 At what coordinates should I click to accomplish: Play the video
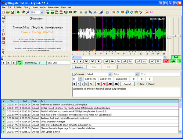click(4, 63)
